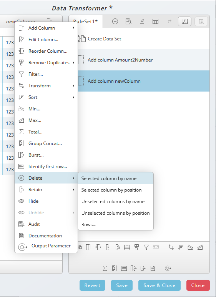Click the Revert button
This screenshot has width=216, height=297.
92,285
